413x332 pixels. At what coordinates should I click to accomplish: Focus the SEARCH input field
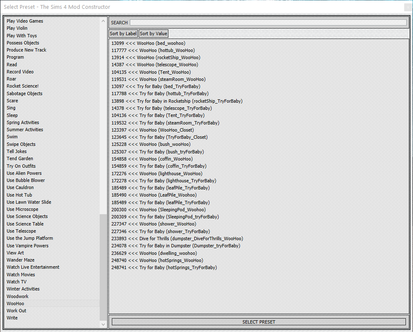point(268,22)
